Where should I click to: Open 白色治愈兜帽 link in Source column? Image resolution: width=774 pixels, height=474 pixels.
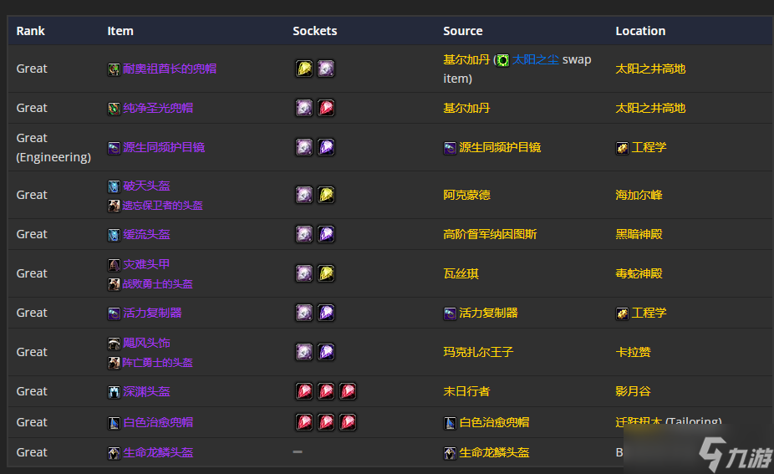coord(494,422)
